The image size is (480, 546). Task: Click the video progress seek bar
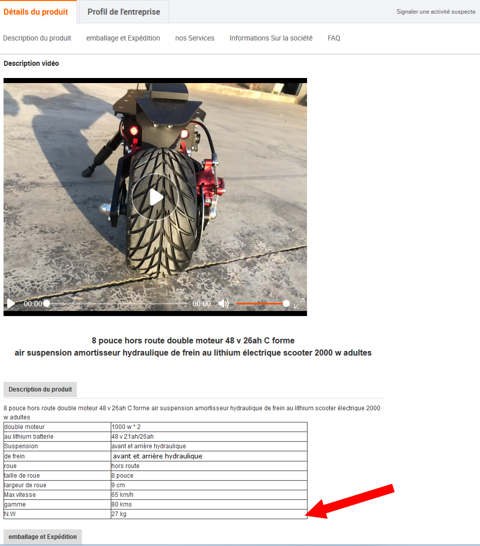(x=117, y=304)
